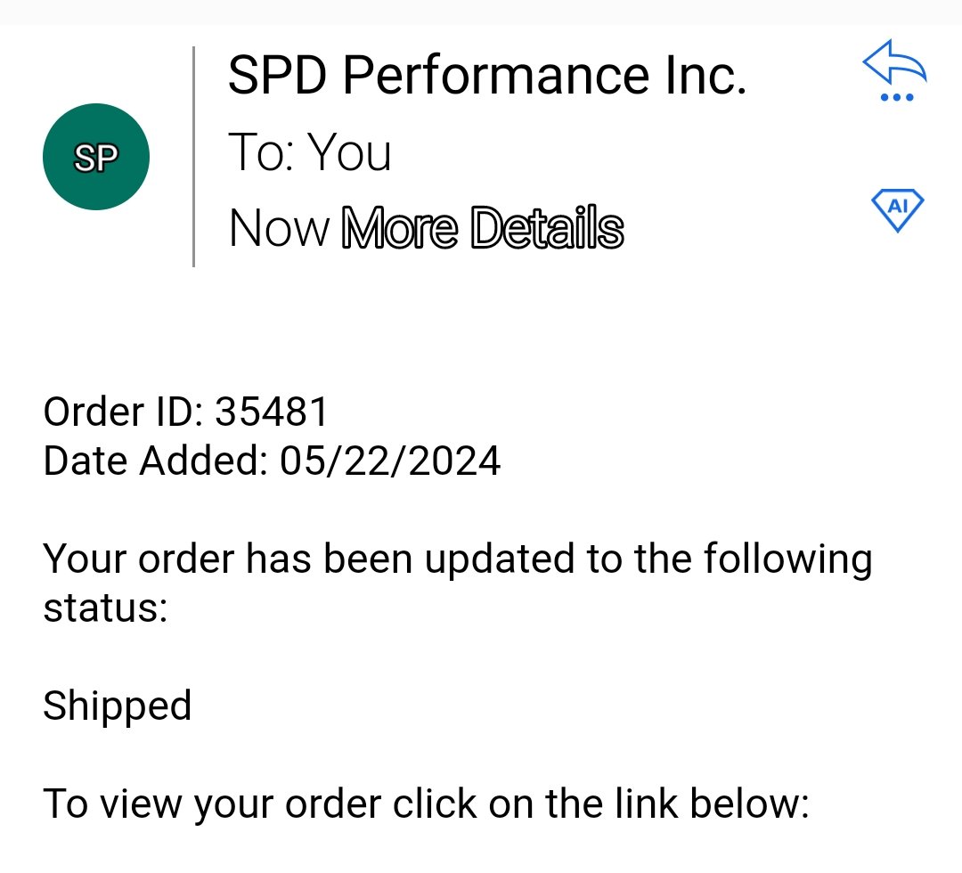Select the word "following" in the message body
The image size is (962, 873).
coord(787,560)
